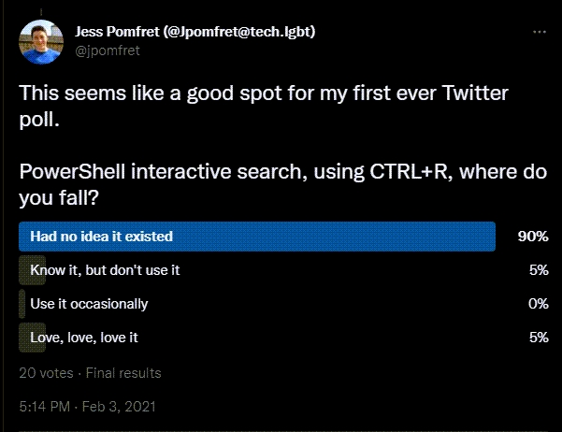
Task: Open the three-dot more options menu
Action: point(539,32)
